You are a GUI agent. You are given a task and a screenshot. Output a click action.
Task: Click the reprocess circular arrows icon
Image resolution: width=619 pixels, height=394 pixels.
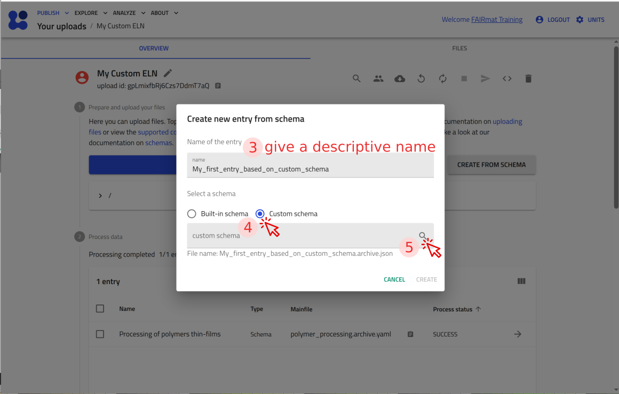coord(442,78)
